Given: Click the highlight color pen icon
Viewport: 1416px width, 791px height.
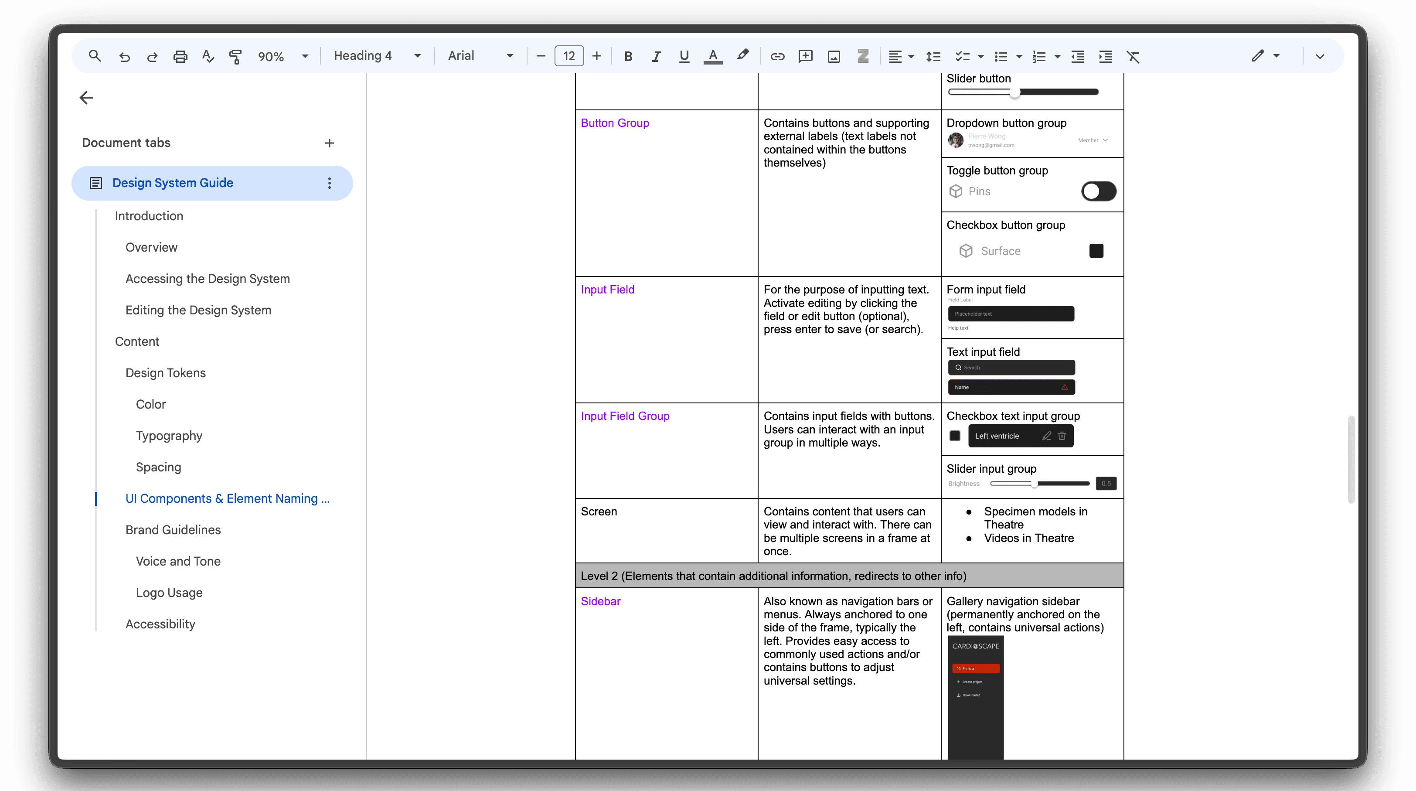Looking at the screenshot, I should 742,55.
